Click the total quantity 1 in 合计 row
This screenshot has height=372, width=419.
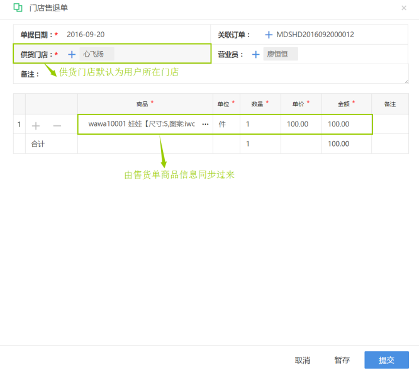pyautogui.click(x=248, y=144)
